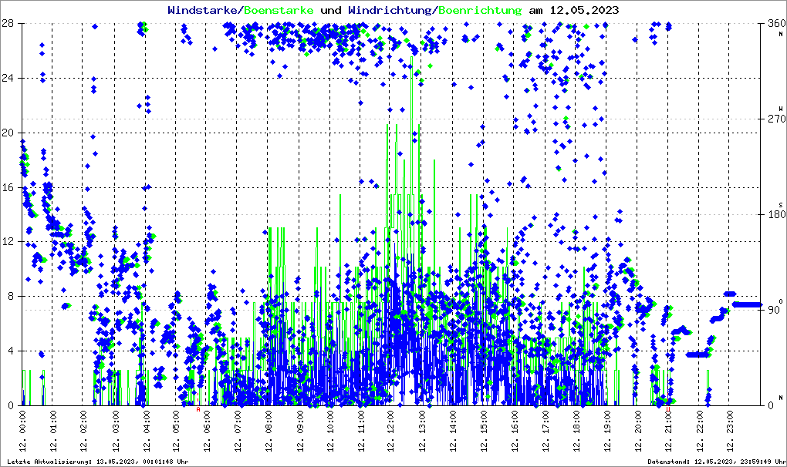Click the time label "12. 01:00"
787x467 pixels.
tap(52, 431)
